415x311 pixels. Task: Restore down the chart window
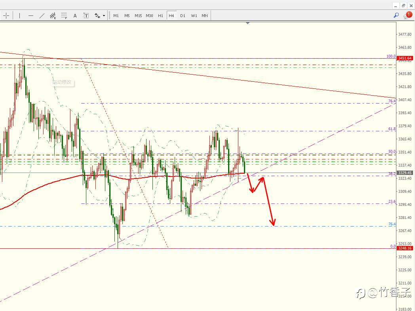click(x=404, y=6)
